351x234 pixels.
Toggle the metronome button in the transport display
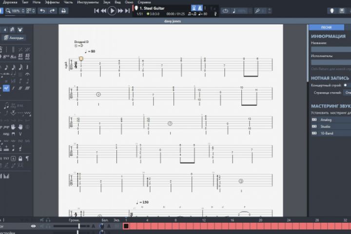[200, 8]
